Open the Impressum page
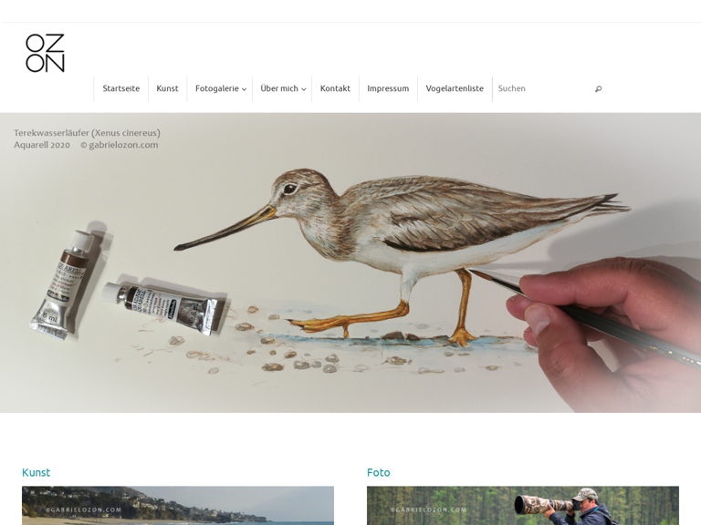 click(388, 88)
